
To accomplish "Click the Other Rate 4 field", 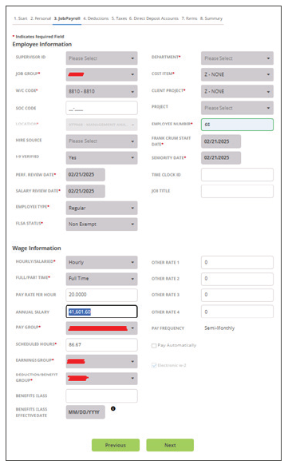I will [x=237, y=312].
